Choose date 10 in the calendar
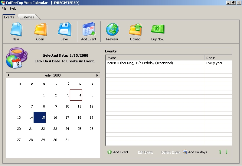The height and width of the screenshot is (166, 242). pyautogui.click(x=67, y=106)
